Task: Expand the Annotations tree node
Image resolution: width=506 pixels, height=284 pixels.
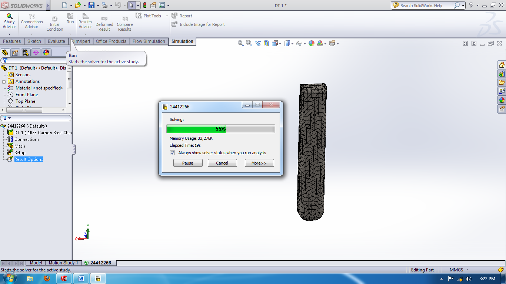Action: (x=3, y=81)
